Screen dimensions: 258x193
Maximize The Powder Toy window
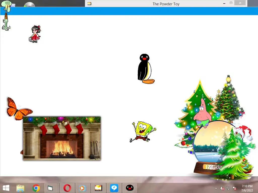coord(231,3)
